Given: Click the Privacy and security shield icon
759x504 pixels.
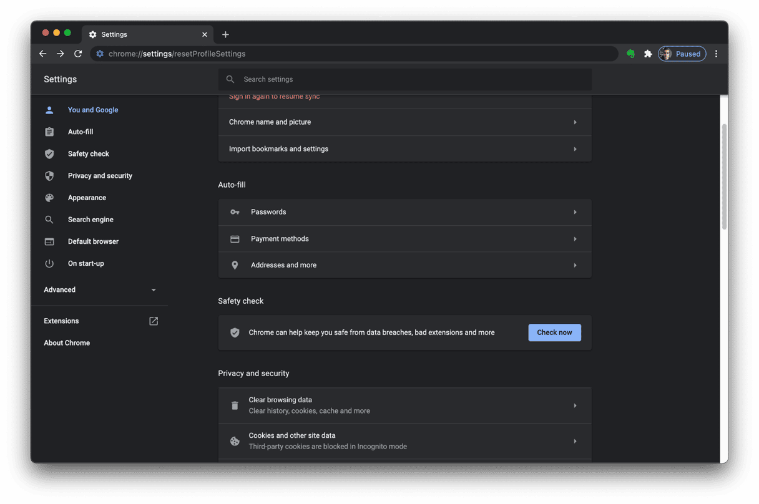Looking at the screenshot, I should click(49, 176).
